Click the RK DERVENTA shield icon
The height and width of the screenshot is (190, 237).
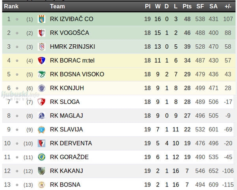pos(41,143)
